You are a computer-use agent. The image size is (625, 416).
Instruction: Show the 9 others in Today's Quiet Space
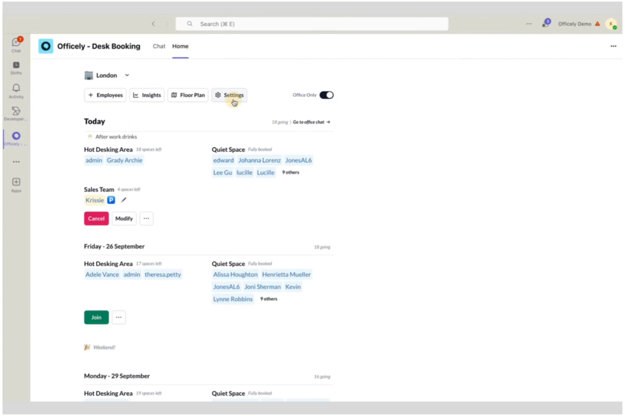point(291,172)
